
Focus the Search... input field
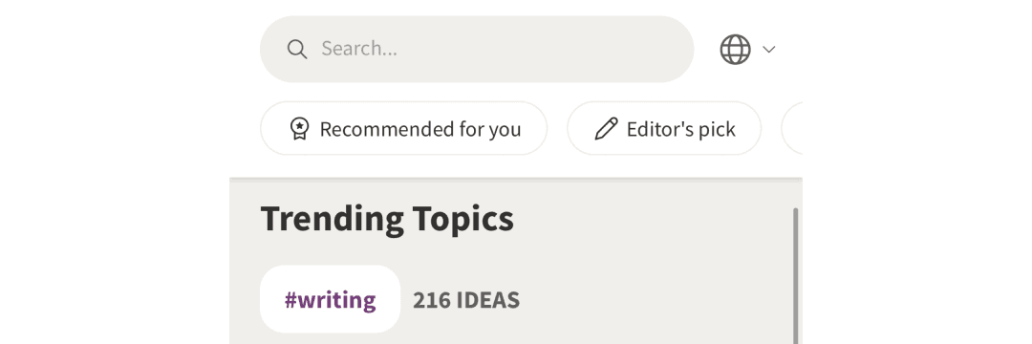click(x=477, y=50)
